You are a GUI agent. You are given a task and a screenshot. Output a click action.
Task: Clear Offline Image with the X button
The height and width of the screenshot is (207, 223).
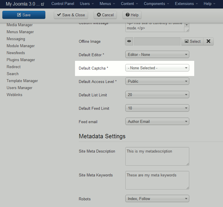coord(208,41)
